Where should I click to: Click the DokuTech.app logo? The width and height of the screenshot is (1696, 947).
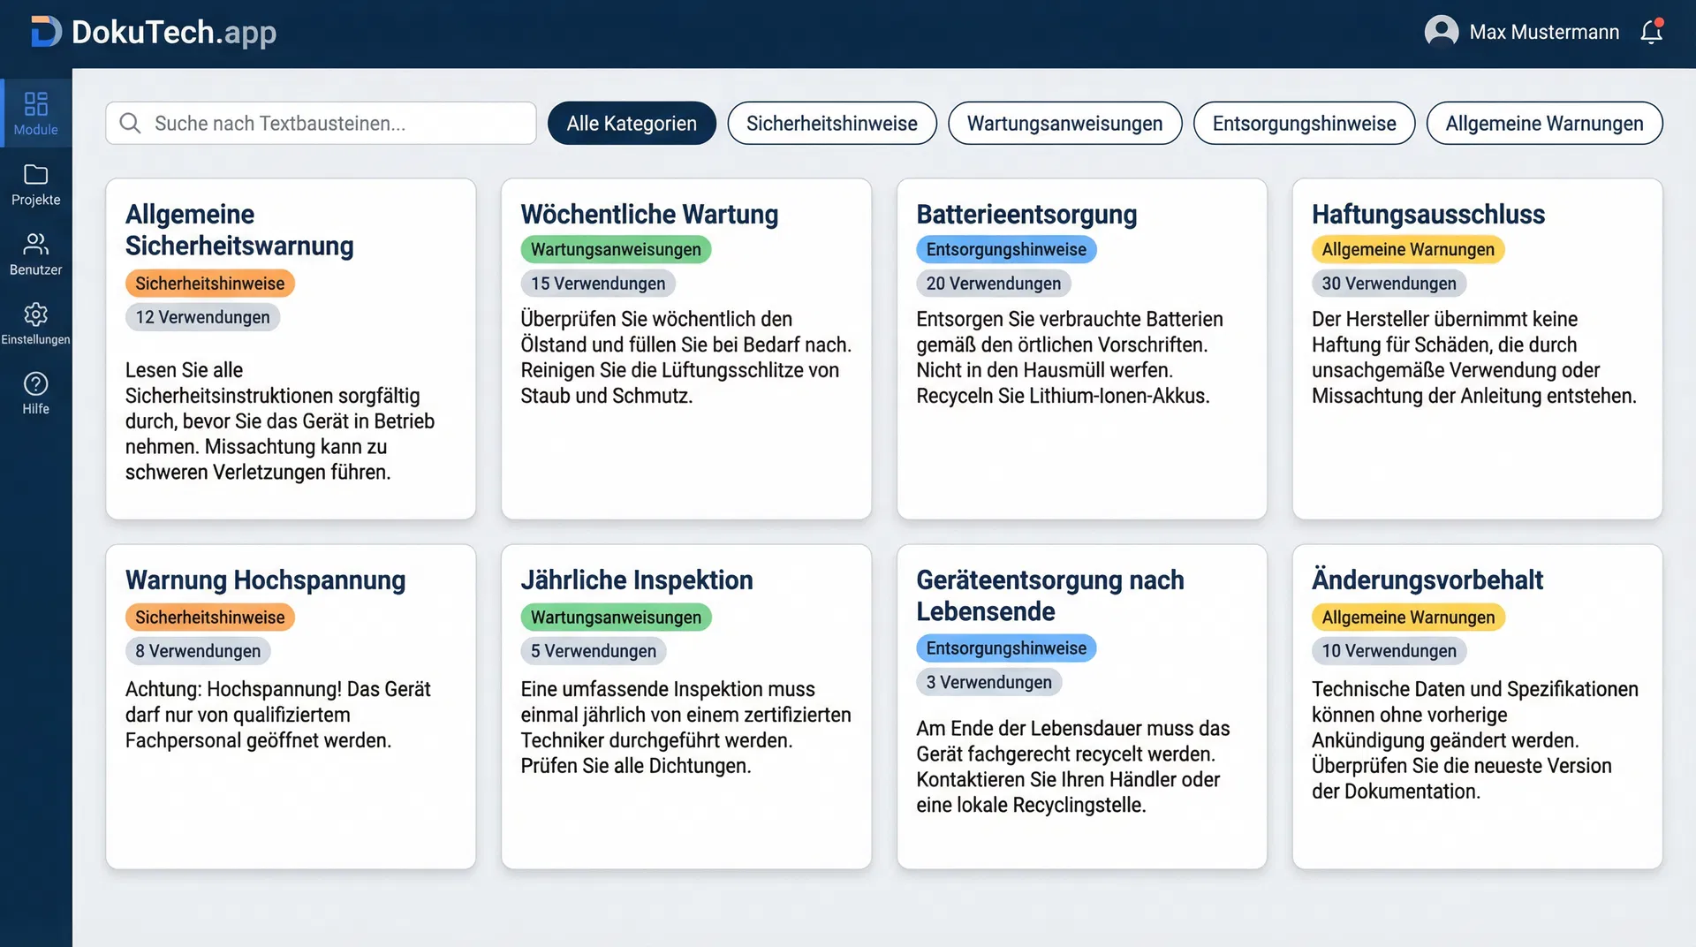pyautogui.click(x=154, y=32)
